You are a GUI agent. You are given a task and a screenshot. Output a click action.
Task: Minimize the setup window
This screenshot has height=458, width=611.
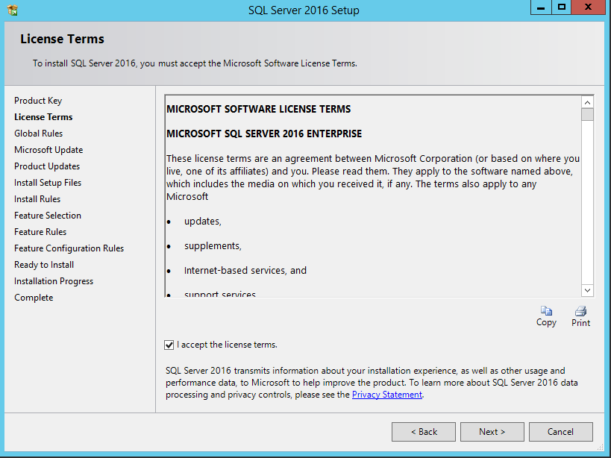[541, 7]
